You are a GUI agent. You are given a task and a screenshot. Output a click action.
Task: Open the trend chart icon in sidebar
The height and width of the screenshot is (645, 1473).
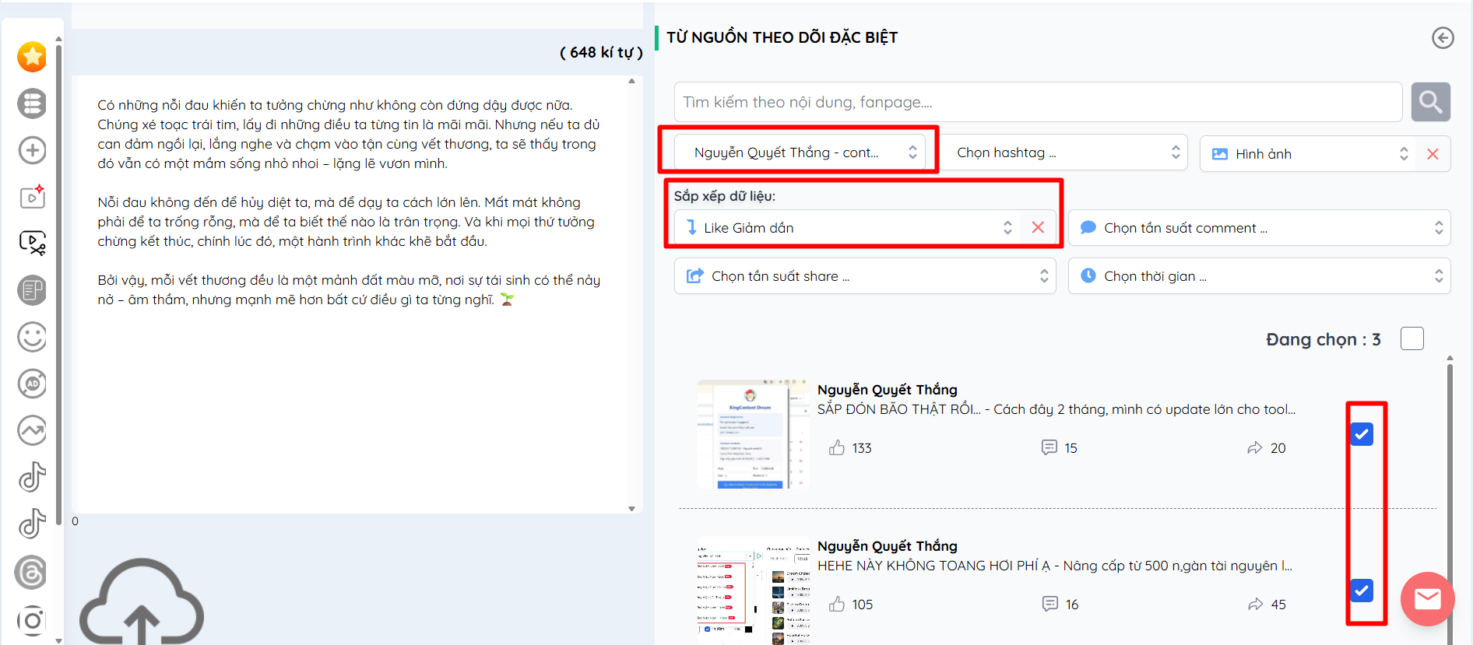pyautogui.click(x=32, y=430)
